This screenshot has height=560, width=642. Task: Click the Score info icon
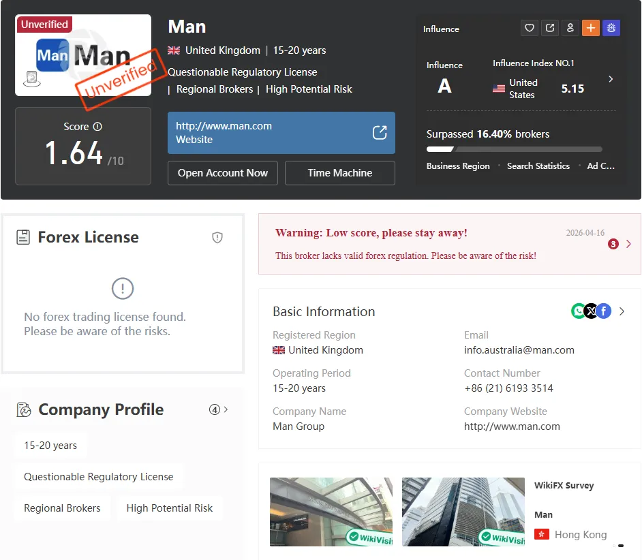pyautogui.click(x=97, y=127)
